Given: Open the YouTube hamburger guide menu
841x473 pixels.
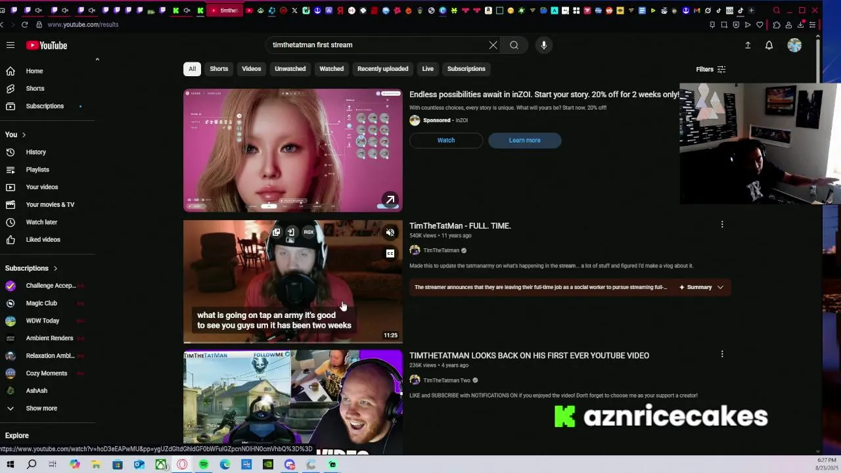Looking at the screenshot, I should pos(11,45).
